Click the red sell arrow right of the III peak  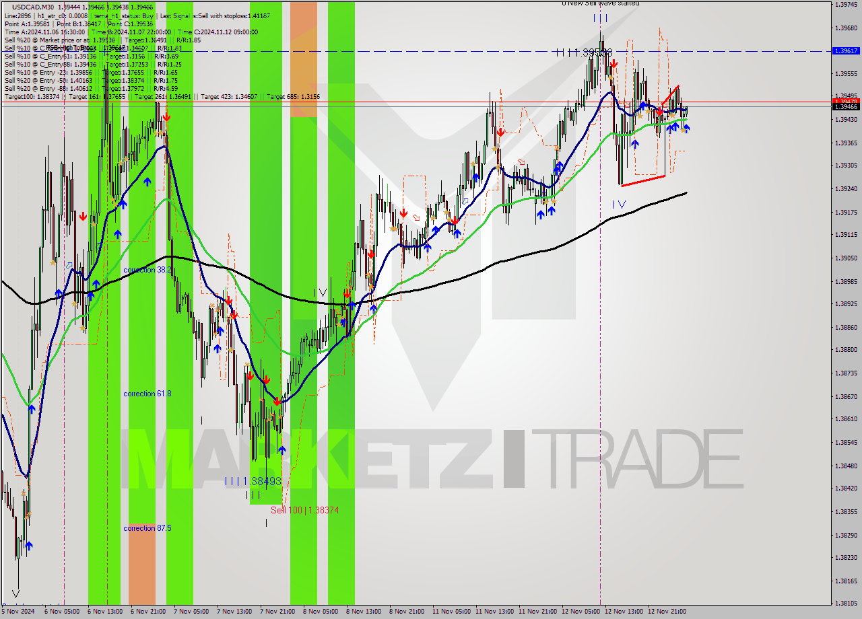pyautogui.click(x=614, y=63)
